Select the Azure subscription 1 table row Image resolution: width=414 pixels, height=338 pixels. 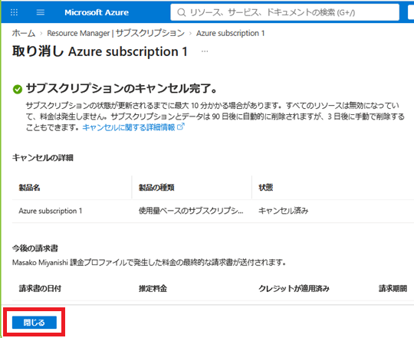(213, 211)
